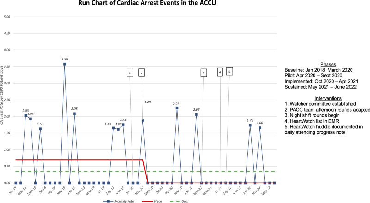Screen dimensions: 370x203
Task: Click the 3.58 peak data point marker
Action: [65, 64]
